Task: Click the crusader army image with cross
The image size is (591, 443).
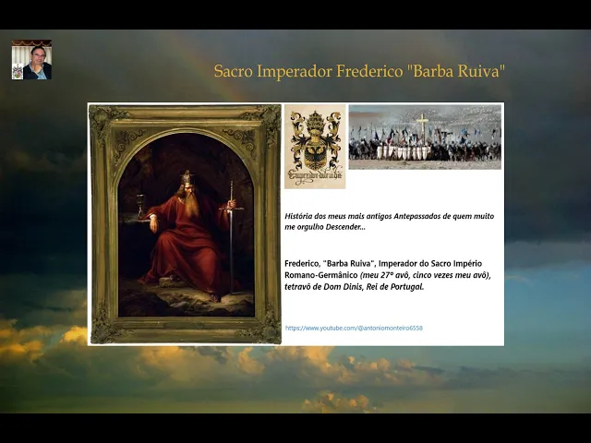Action: [425, 138]
